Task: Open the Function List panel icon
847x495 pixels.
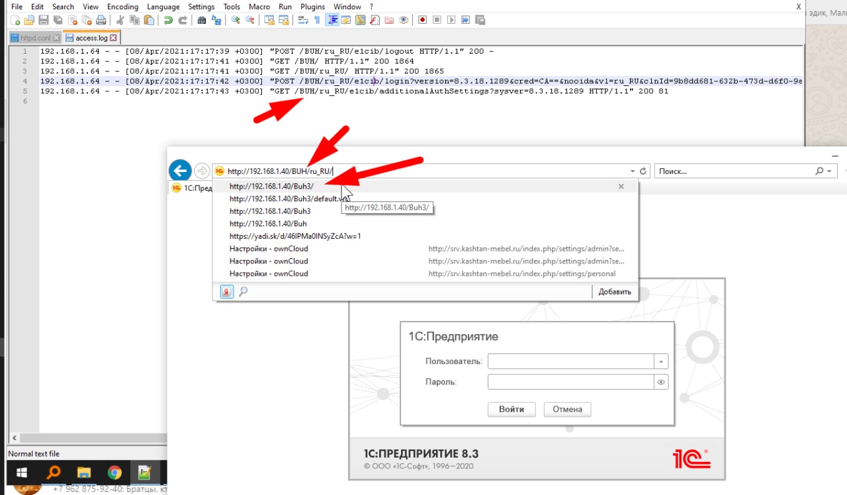Action: pos(374,20)
